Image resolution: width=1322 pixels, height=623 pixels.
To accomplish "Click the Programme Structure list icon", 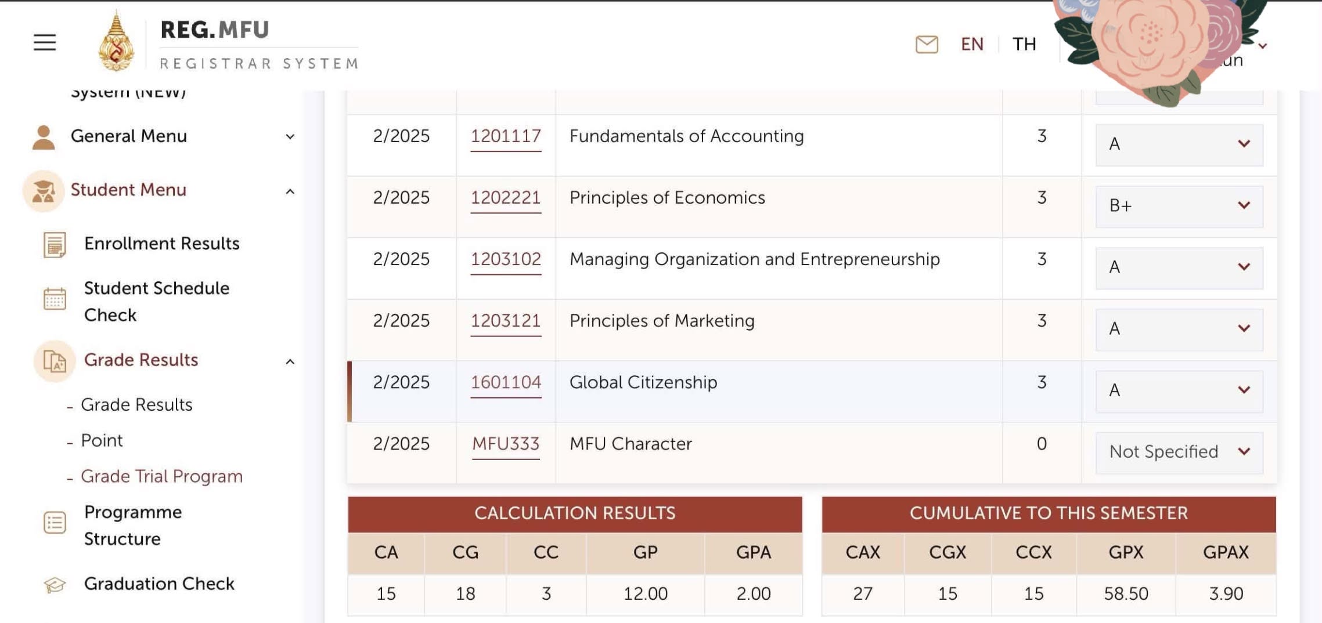I will point(55,523).
